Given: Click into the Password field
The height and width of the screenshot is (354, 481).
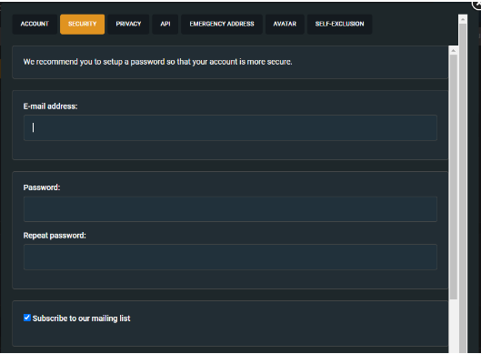Looking at the screenshot, I should (230, 209).
